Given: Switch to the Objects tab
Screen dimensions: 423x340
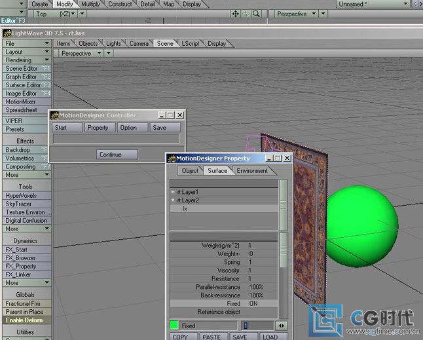Looking at the screenshot, I should point(88,43).
